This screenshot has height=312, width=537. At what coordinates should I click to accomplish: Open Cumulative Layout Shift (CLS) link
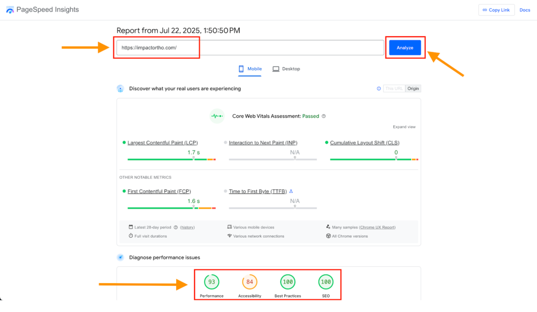365,143
